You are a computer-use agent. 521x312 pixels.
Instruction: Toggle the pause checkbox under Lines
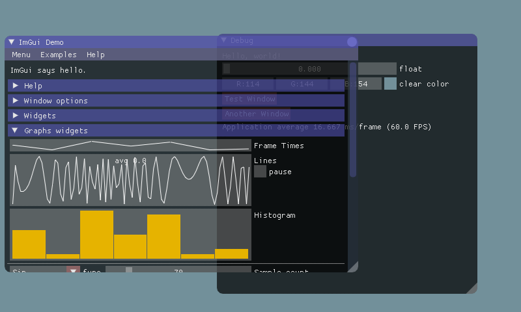pos(260,172)
